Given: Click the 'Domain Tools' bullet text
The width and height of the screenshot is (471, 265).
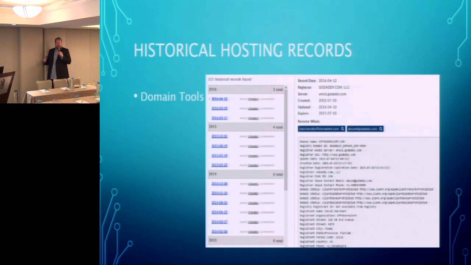Looking at the screenshot, I should coord(172,97).
